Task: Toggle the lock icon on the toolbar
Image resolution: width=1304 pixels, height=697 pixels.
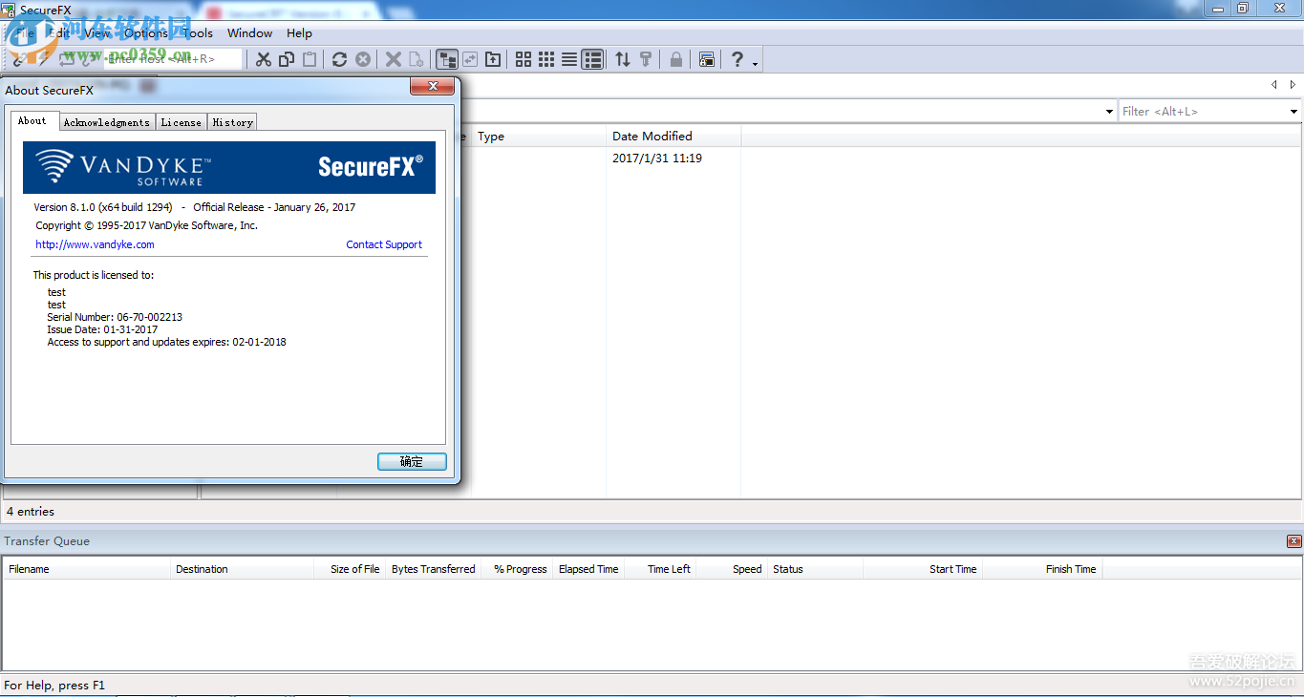Action: pyautogui.click(x=674, y=59)
